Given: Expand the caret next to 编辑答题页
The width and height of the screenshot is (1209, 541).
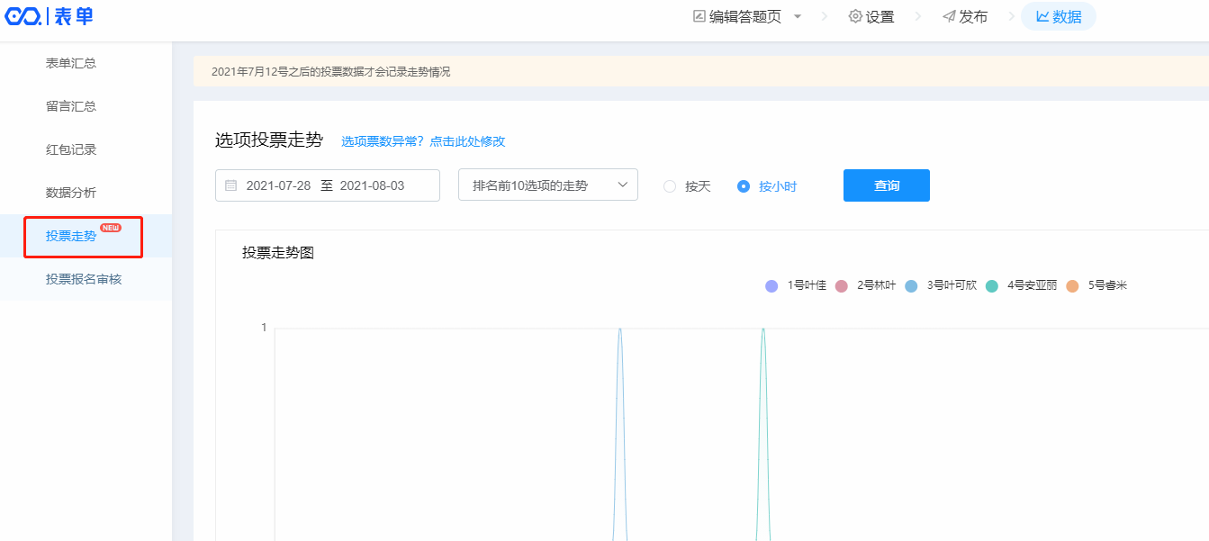Looking at the screenshot, I should [798, 17].
